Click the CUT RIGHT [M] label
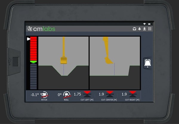This screenshot has width=179, height=124. click(132, 100)
